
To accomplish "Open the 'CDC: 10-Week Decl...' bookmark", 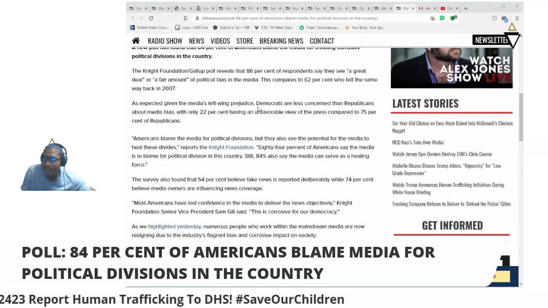I will click(x=274, y=27).
